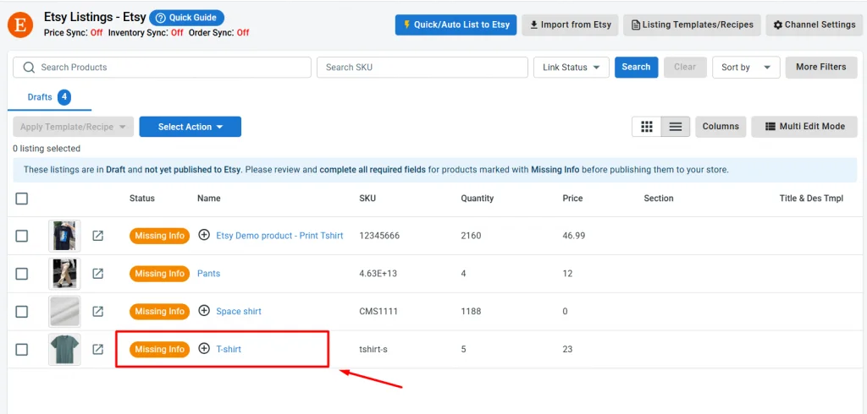Open Channel Settings
The image size is (867, 414).
tap(814, 25)
